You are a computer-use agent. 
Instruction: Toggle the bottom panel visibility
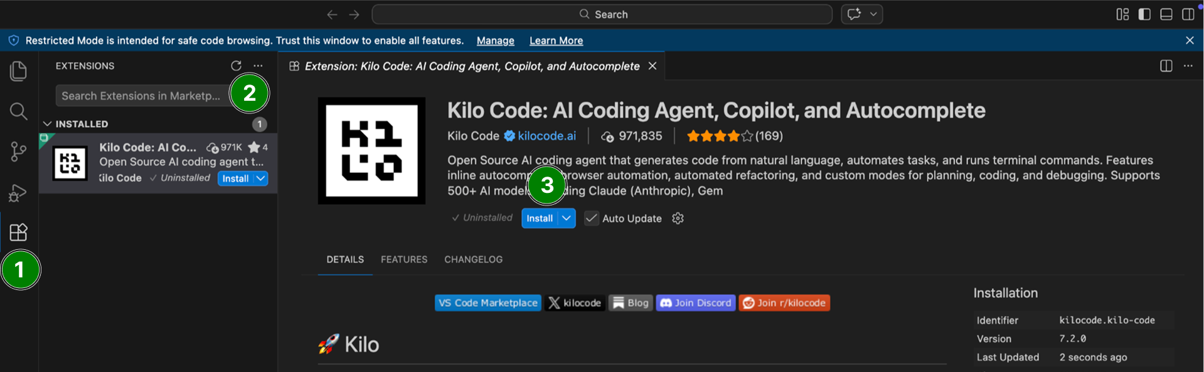click(x=1166, y=14)
